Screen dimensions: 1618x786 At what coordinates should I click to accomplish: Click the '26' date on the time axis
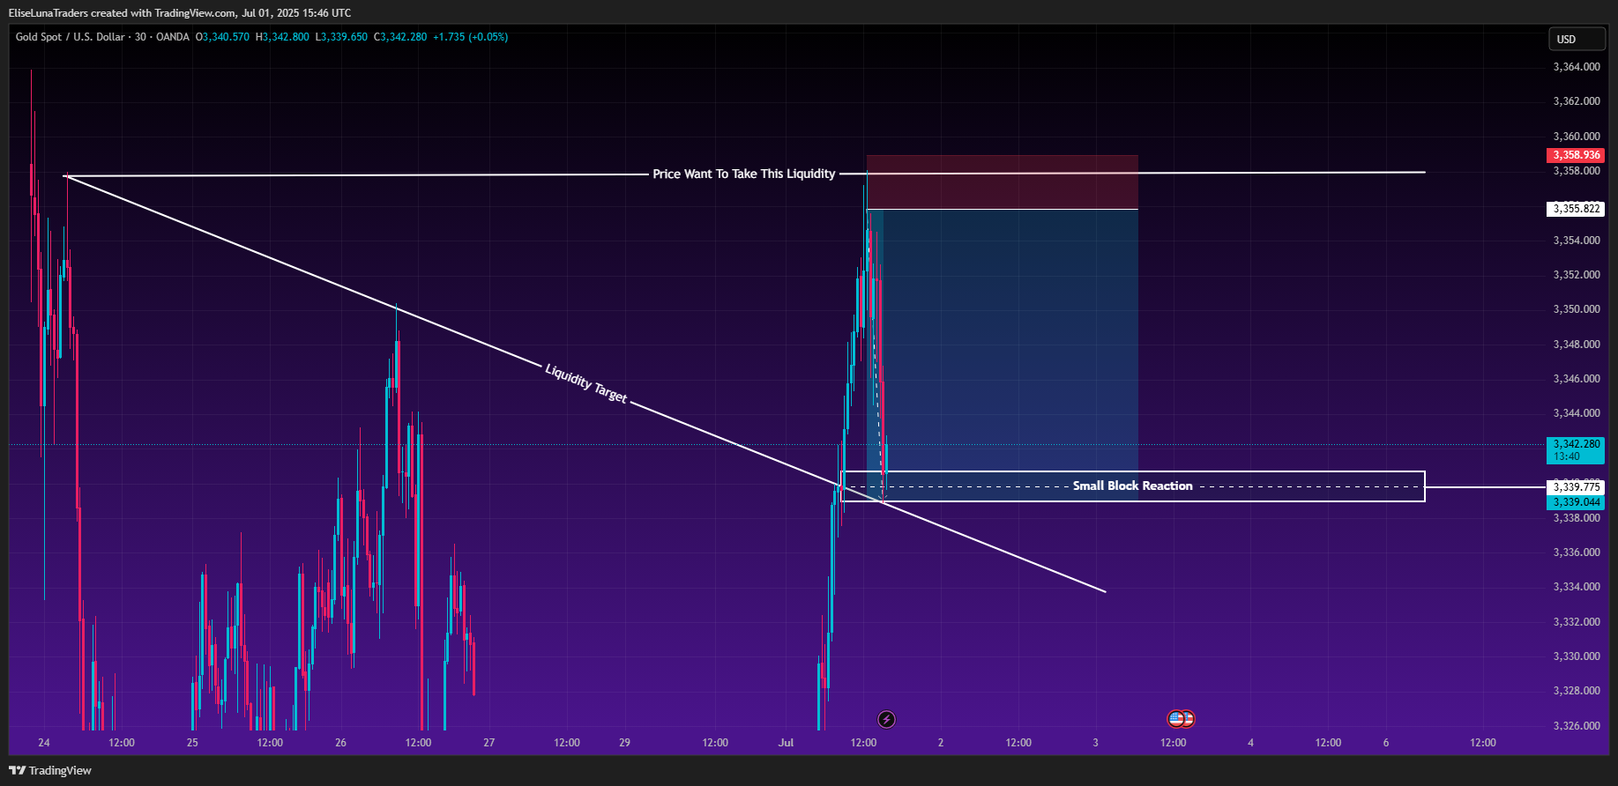point(340,743)
